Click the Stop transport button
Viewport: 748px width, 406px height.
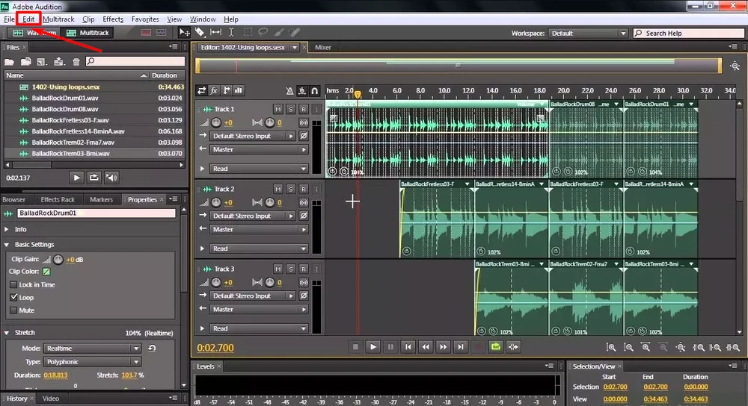pyautogui.click(x=355, y=347)
